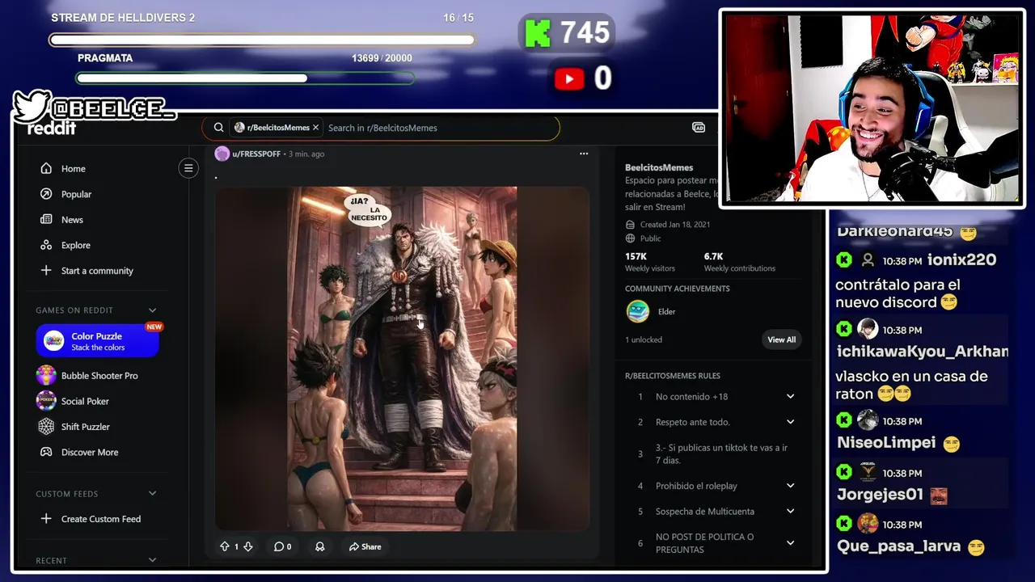Upvote the u/FRESSPOFF post
Screen dimensions: 1035x582
pyautogui.click(x=225, y=546)
